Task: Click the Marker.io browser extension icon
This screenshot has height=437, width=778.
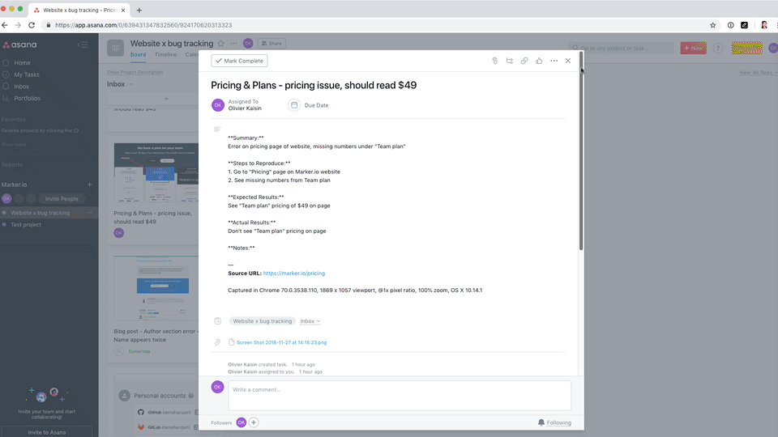Action: [x=744, y=25]
